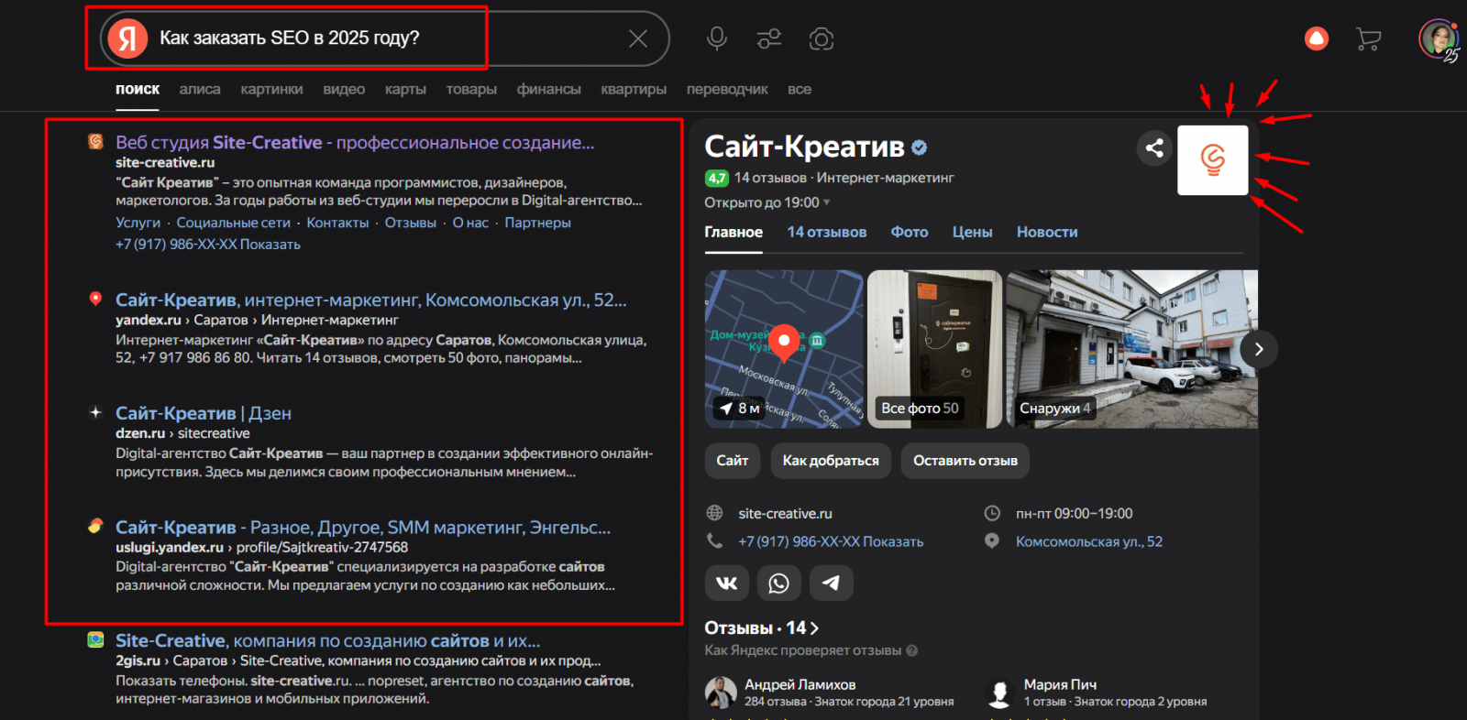The height and width of the screenshot is (720, 1467).
Task: Switch to the Товары tab
Action: 471,89
